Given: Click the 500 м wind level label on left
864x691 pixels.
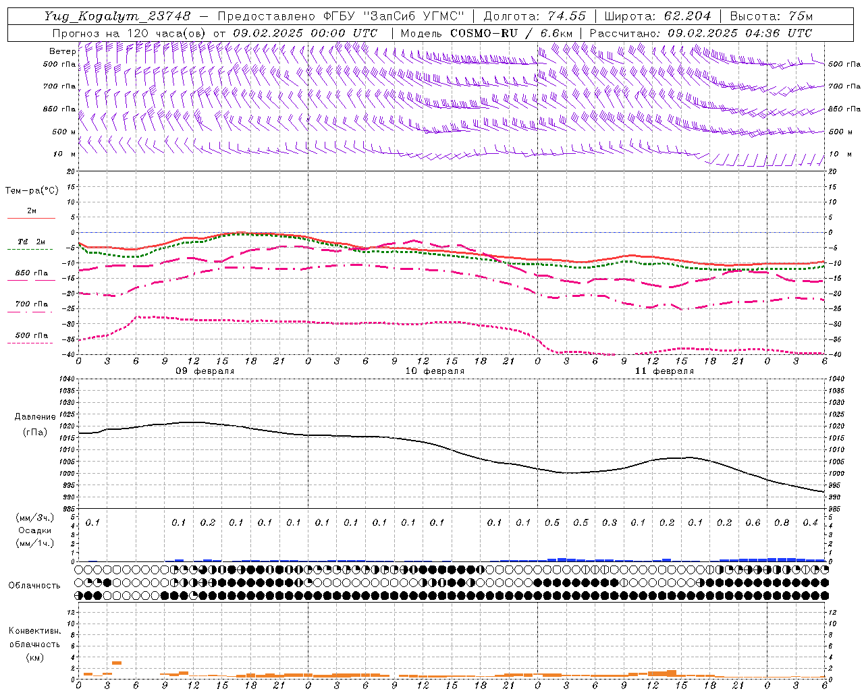Looking at the screenshot, I should pyautogui.click(x=64, y=132).
